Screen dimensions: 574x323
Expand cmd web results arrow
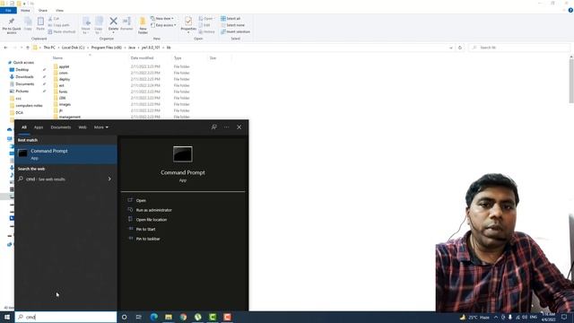[x=109, y=179]
